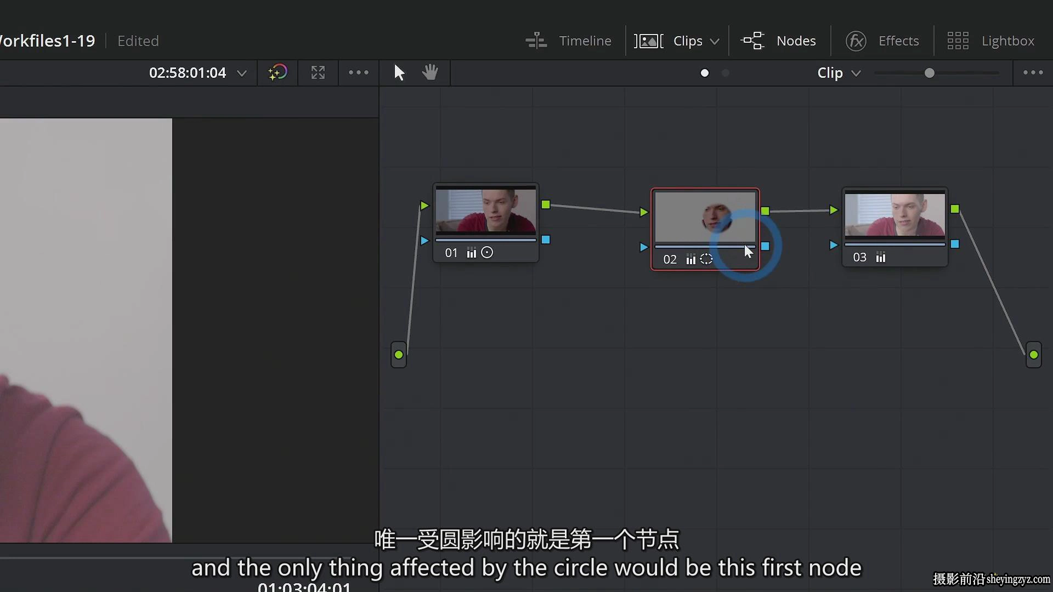Switch to second node graph page dot

click(726, 73)
